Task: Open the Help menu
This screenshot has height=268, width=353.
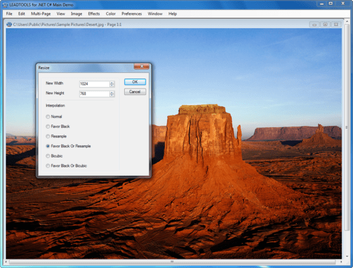Action: pyautogui.click(x=172, y=13)
